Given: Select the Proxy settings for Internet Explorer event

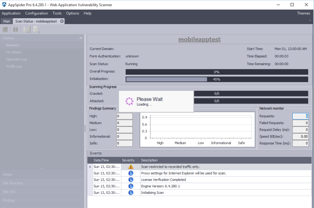Looking at the screenshot, I should pyautogui.click(x=202, y=173).
